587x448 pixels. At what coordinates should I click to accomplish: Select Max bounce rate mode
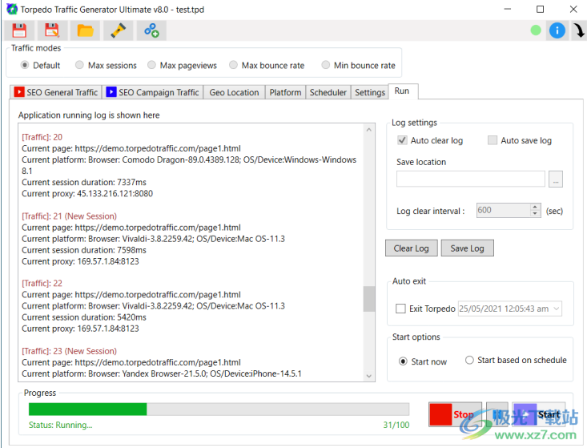233,65
